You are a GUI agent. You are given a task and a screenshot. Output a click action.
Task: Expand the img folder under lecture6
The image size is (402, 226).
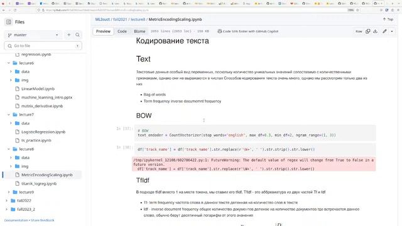point(11,80)
